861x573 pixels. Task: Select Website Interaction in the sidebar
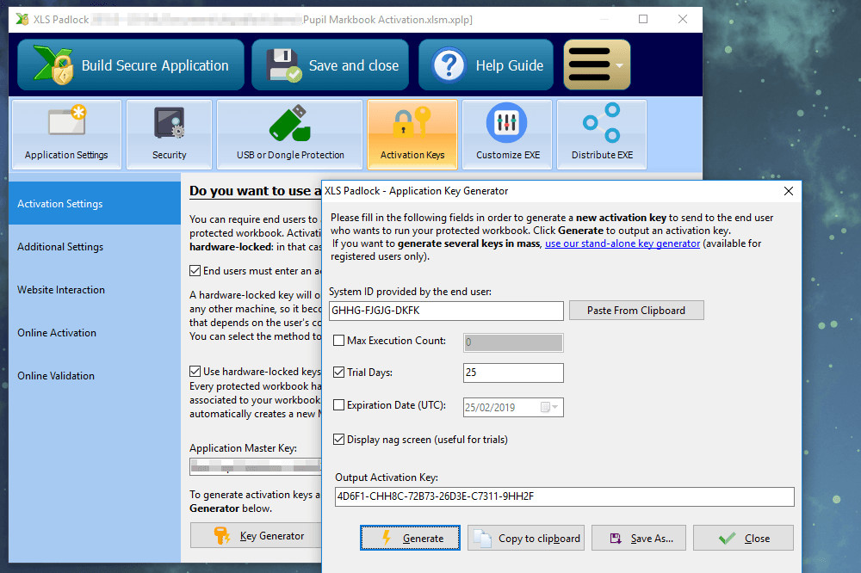(95, 290)
